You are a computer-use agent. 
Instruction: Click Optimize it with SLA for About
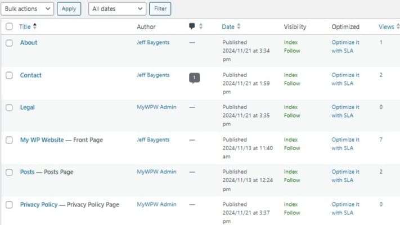[x=345, y=47]
